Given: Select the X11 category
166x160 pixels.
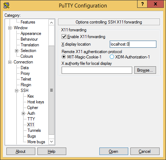Looking at the screenshot, I should click(x=31, y=125).
